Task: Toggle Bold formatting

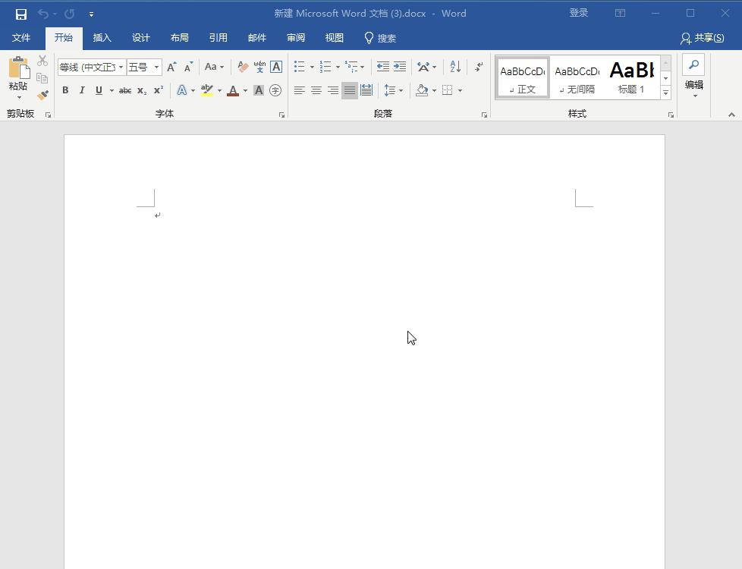Action: pos(65,90)
